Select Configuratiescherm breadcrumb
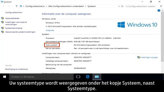The width and height of the screenshot is (164, 92). [x=35, y=6]
